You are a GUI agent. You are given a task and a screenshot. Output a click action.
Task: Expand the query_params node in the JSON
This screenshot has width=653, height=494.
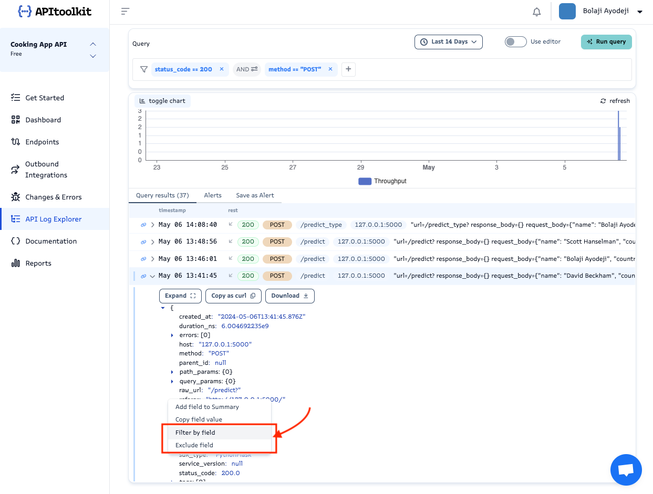click(172, 381)
